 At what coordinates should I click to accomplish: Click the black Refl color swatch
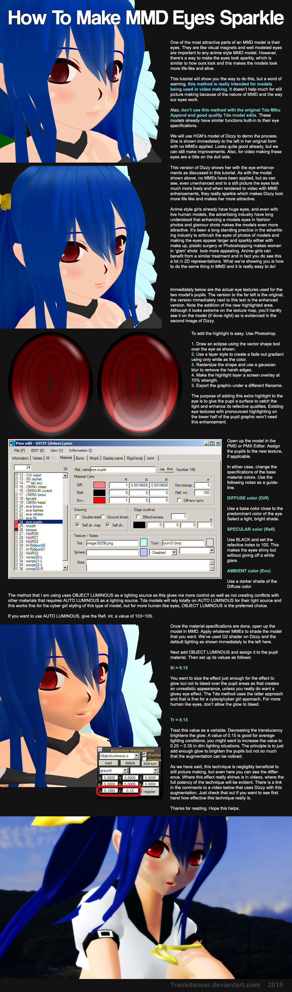[x=99, y=492]
